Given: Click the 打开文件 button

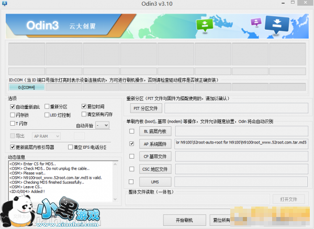Looking at the screenshot, I should (288, 199).
